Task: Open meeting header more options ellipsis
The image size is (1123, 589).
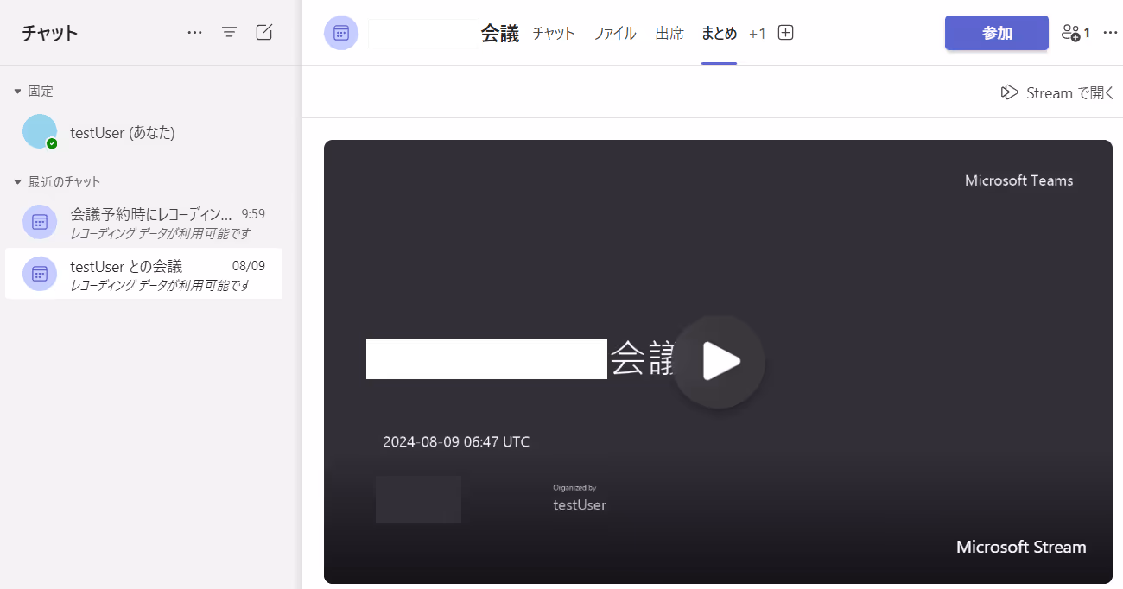Action: point(1111,33)
